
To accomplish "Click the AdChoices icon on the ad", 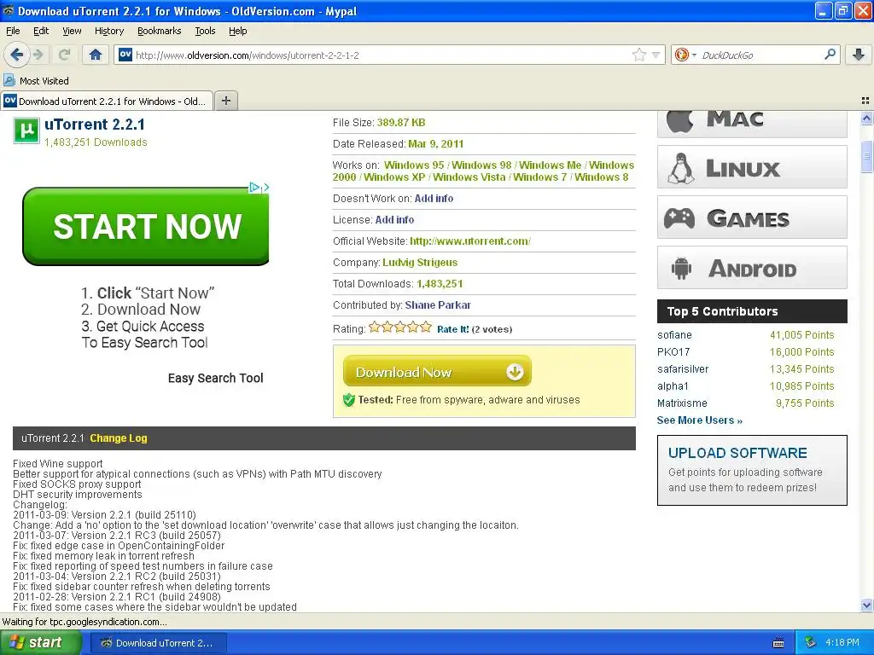I will [x=253, y=187].
